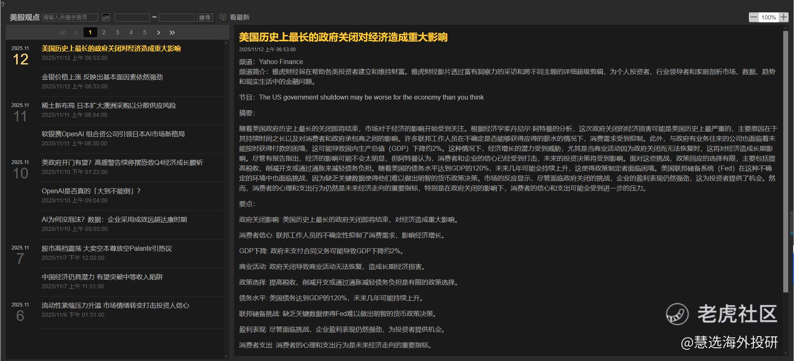Screen dimensions: 794x361
Task: Click the article list scrollbar down arrow
Action: point(226,356)
